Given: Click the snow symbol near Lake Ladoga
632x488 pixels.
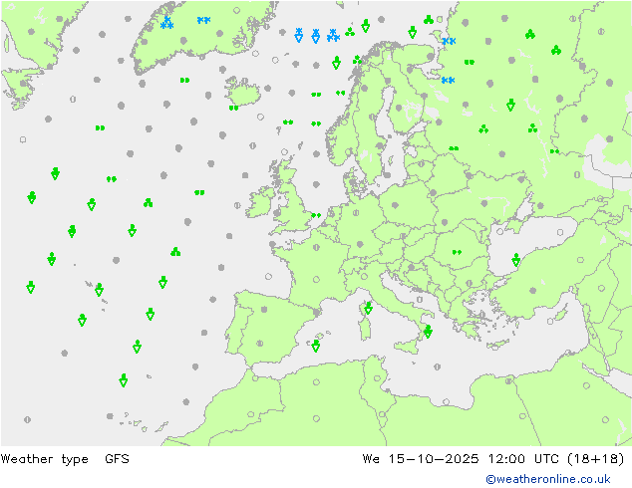Looking at the screenshot, I should coord(448,80).
